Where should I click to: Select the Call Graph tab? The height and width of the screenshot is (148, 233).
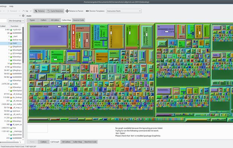pos(55,142)
